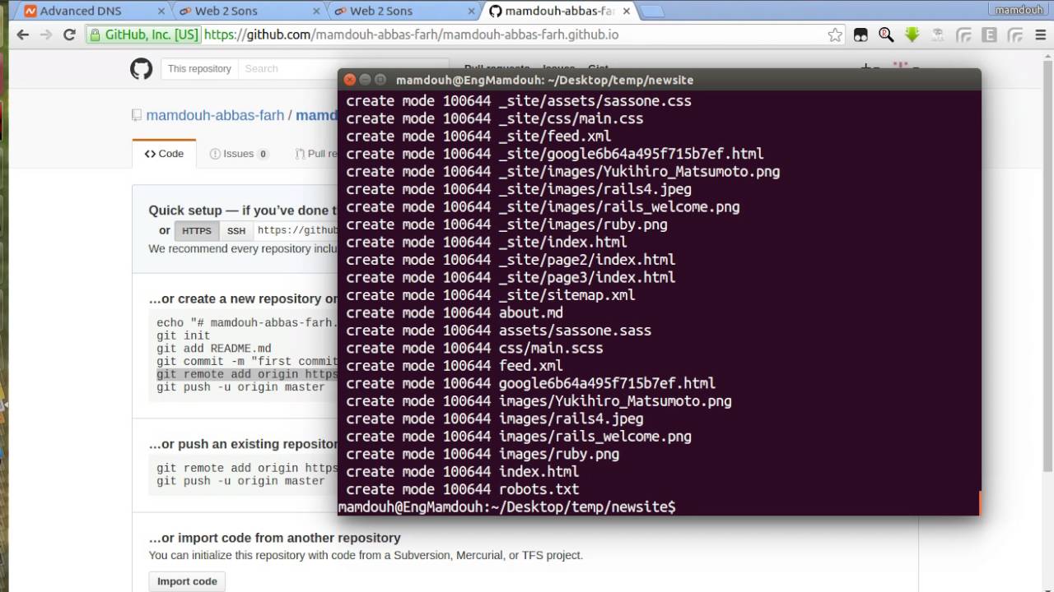Screen dimensions: 1054x592
Task: Click 'git init' line on GitHub page
Action: point(183,335)
